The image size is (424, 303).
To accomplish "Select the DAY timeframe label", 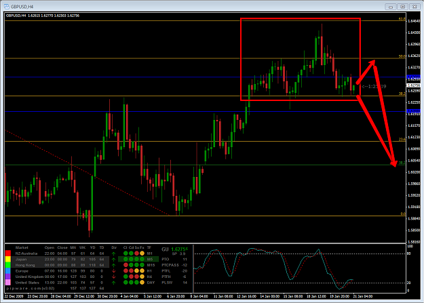I will tap(151, 283).
